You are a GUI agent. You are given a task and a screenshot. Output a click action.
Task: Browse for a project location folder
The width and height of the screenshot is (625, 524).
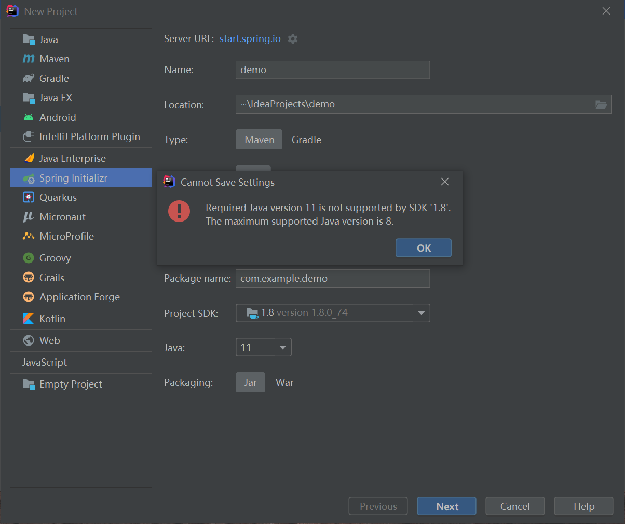point(601,105)
